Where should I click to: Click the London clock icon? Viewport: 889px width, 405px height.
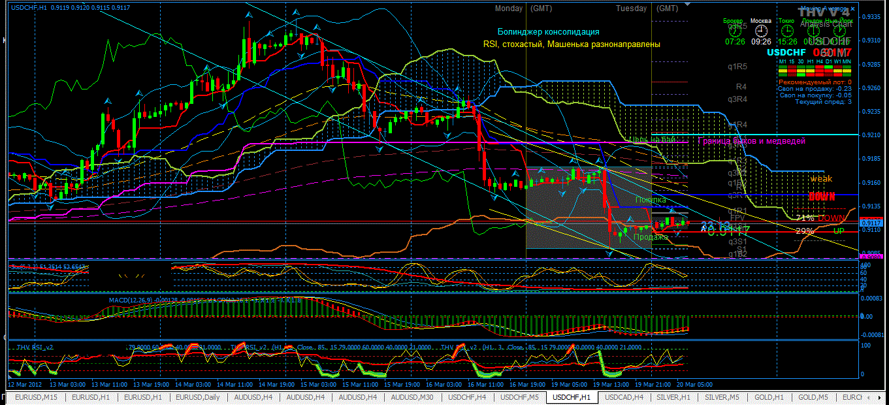(813, 31)
